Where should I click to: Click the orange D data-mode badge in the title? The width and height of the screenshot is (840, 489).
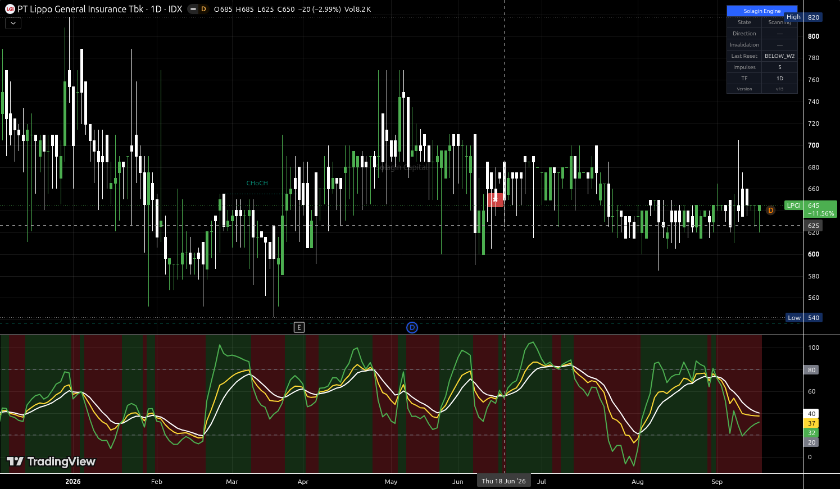coord(203,9)
